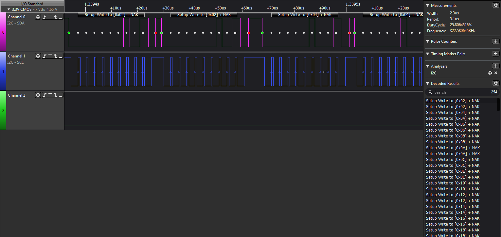Add a new analyzer with plus button
Image resolution: width=501 pixels, height=237 pixels.
point(496,66)
